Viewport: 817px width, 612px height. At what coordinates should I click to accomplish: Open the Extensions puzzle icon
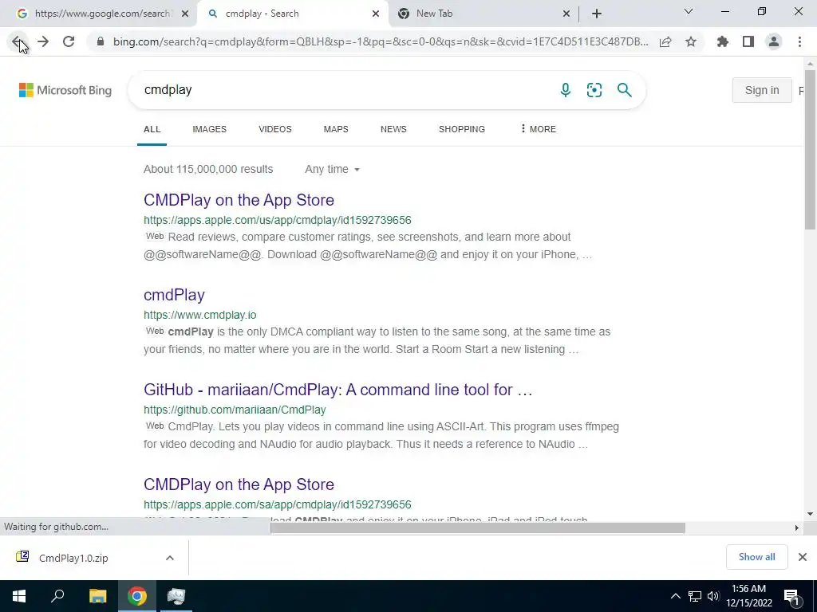(x=723, y=41)
